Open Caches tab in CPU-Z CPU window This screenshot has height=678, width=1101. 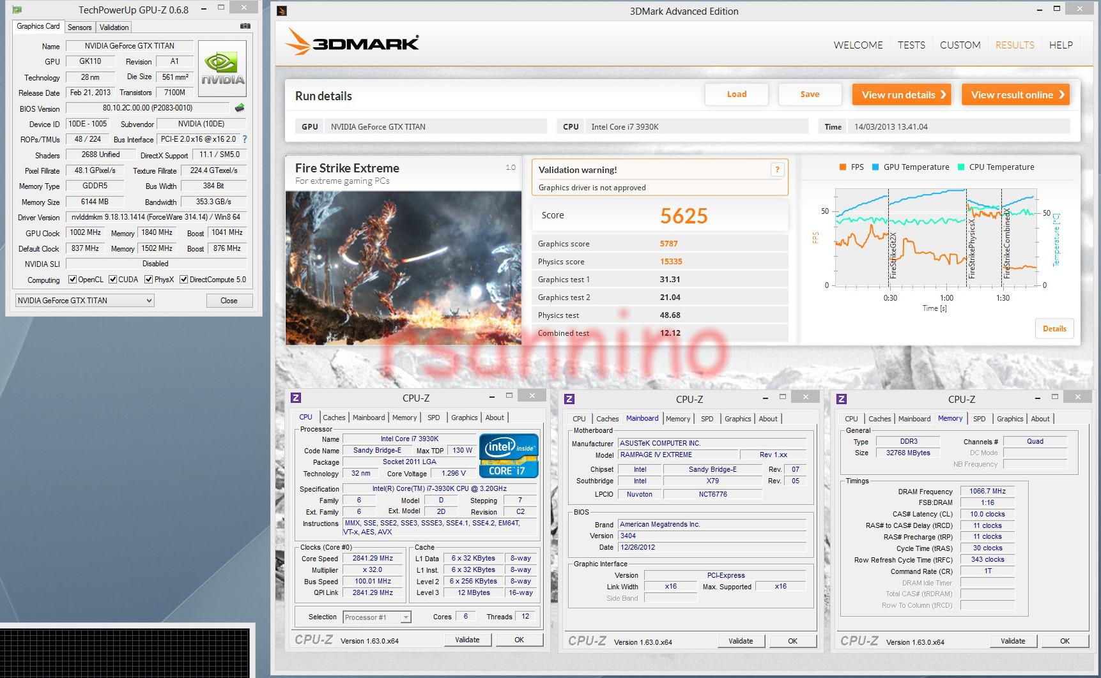click(x=334, y=418)
